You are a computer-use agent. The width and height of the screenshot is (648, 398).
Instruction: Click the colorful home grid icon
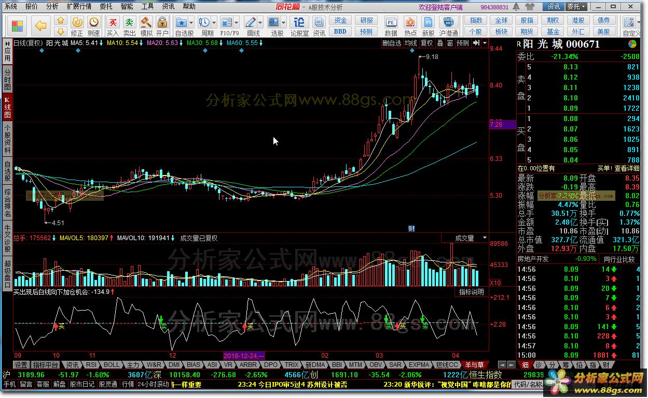[17, 25]
